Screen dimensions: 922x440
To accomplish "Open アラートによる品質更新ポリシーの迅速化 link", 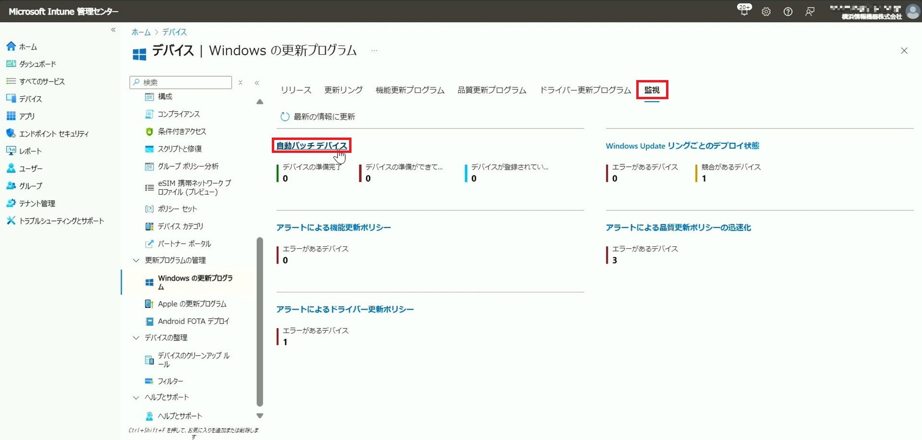I will point(679,228).
